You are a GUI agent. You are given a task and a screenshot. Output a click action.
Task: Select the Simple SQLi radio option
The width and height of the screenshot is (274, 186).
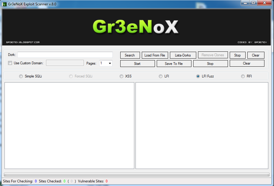[21, 76]
